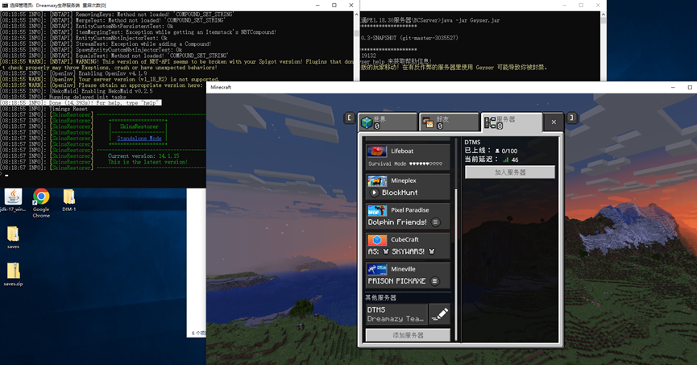This screenshot has height=365, width=697.
Task: Click the 加入服务器 join server button
Action: [509, 172]
